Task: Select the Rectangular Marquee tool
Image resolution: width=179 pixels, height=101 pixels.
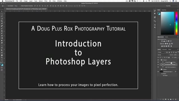Action: pos(2,14)
